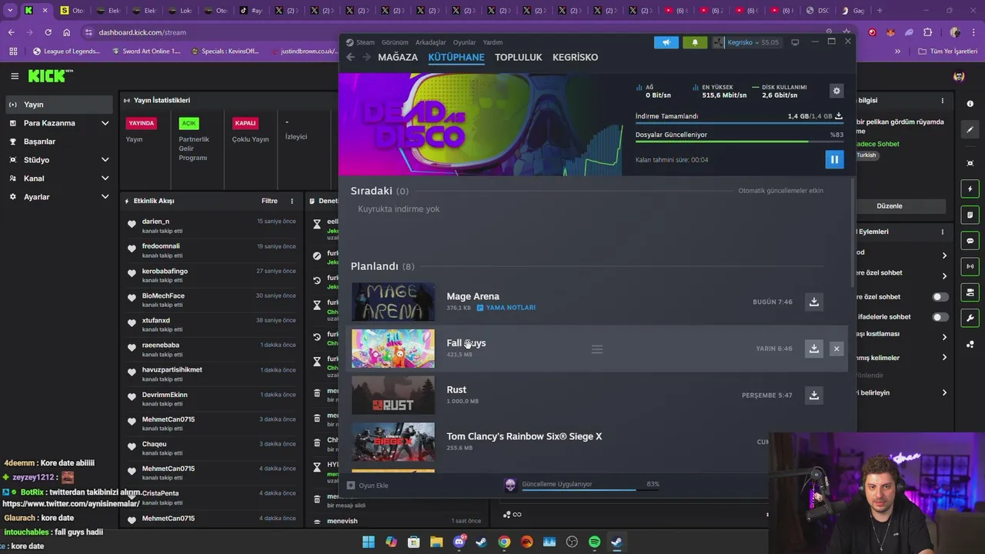Open Yardım menu in Steam

492,42
